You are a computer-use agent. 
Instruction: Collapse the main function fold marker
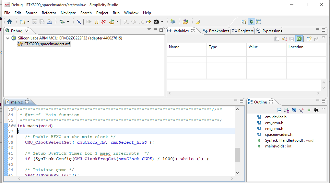point(15,125)
